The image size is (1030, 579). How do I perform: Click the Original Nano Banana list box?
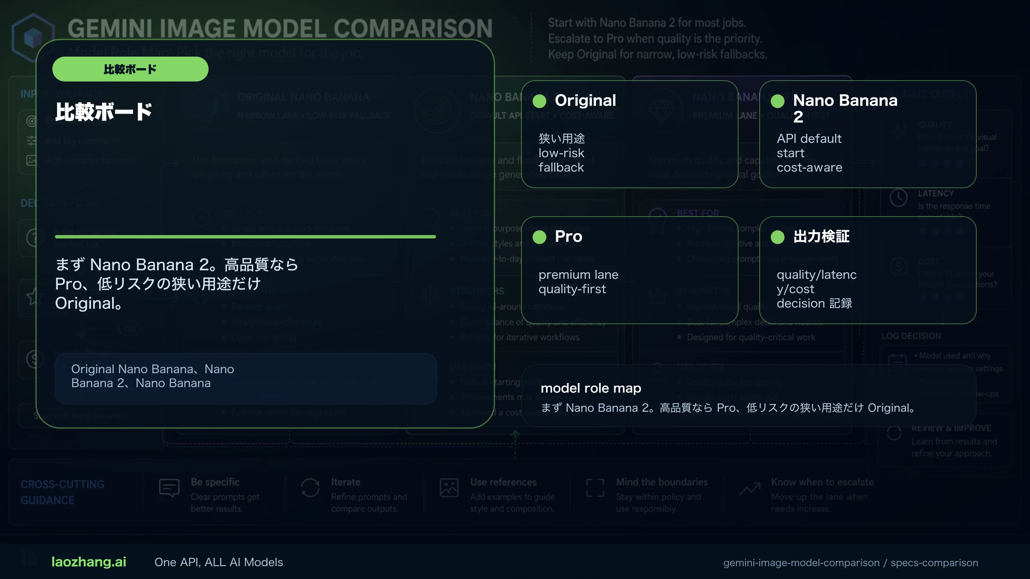point(245,378)
